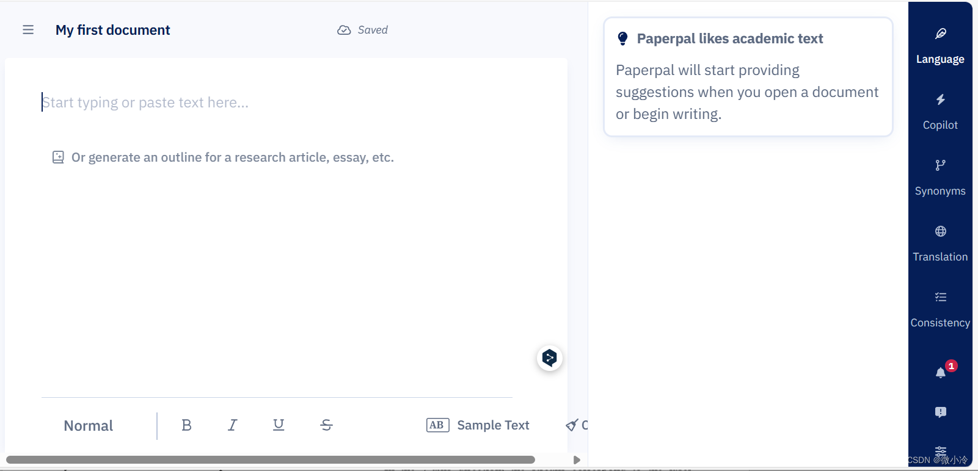The height and width of the screenshot is (471, 978).
Task: Generate an outline for a research article
Action: 233,157
